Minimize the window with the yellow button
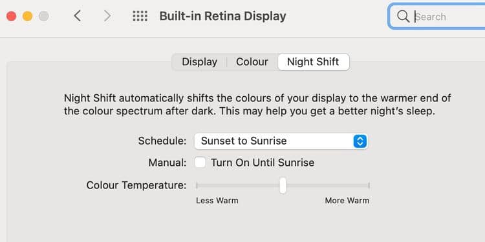The image size is (485, 242). 28,16
